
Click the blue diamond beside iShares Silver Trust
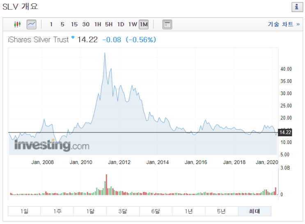tap(73, 37)
